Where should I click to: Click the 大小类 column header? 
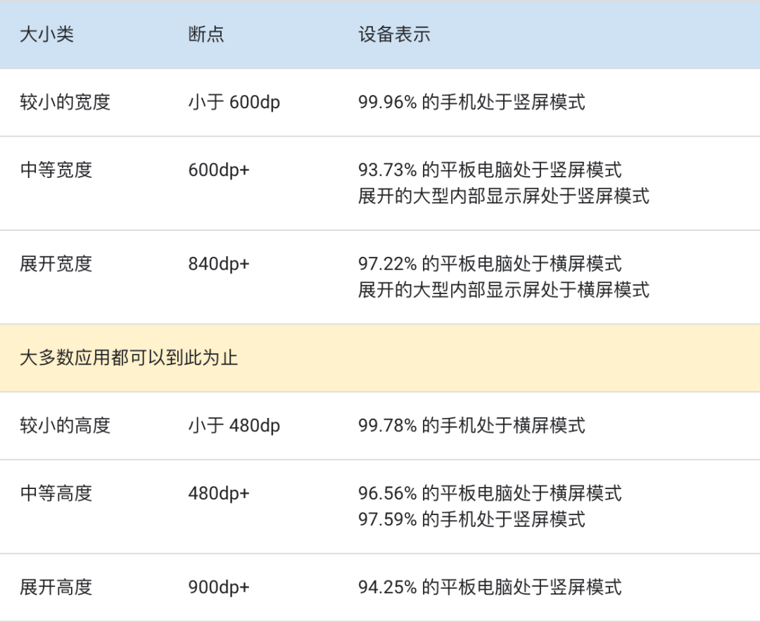pyautogui.click(x=46, y=34)
